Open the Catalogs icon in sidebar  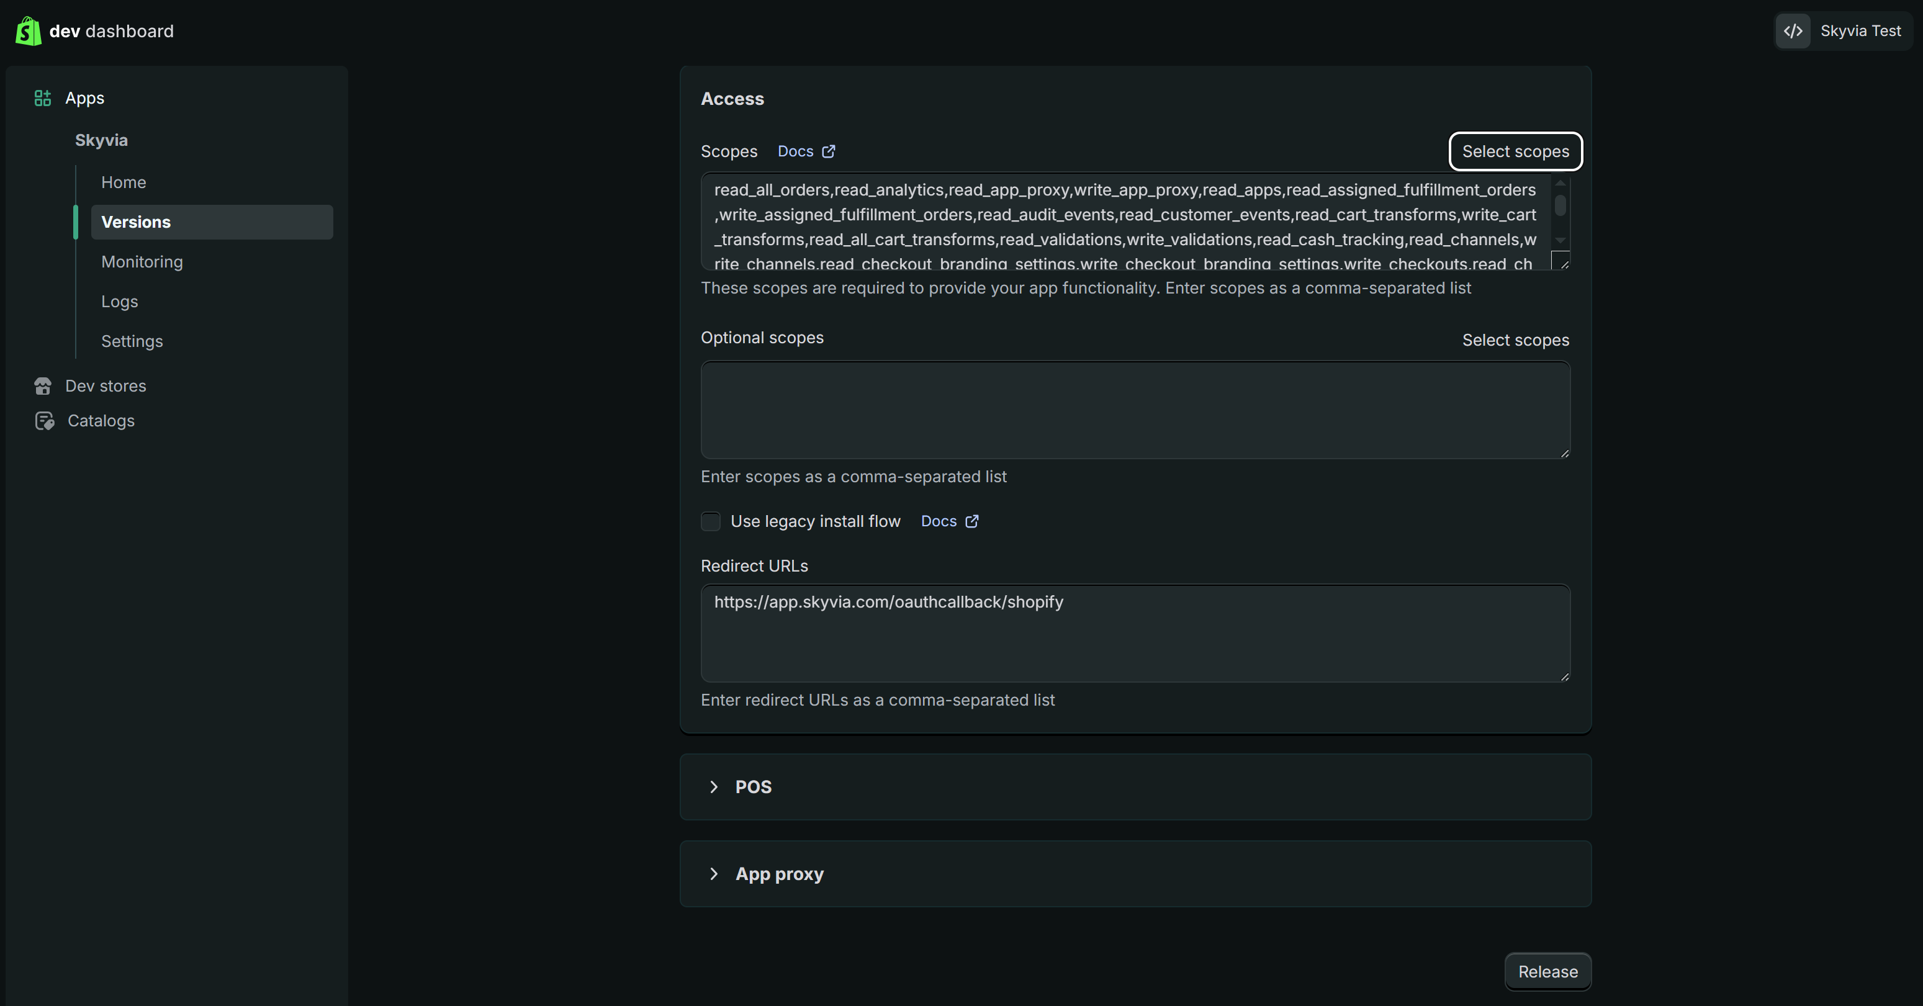[44, 420]
